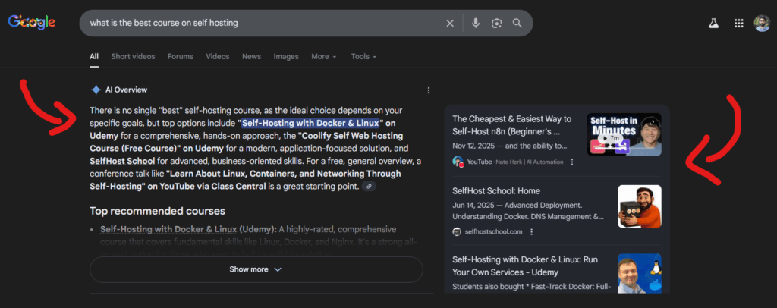This screenshot has width=777, height=308.
Task: Click the source link chip icon after paragraph
Action: click(369, 187)
